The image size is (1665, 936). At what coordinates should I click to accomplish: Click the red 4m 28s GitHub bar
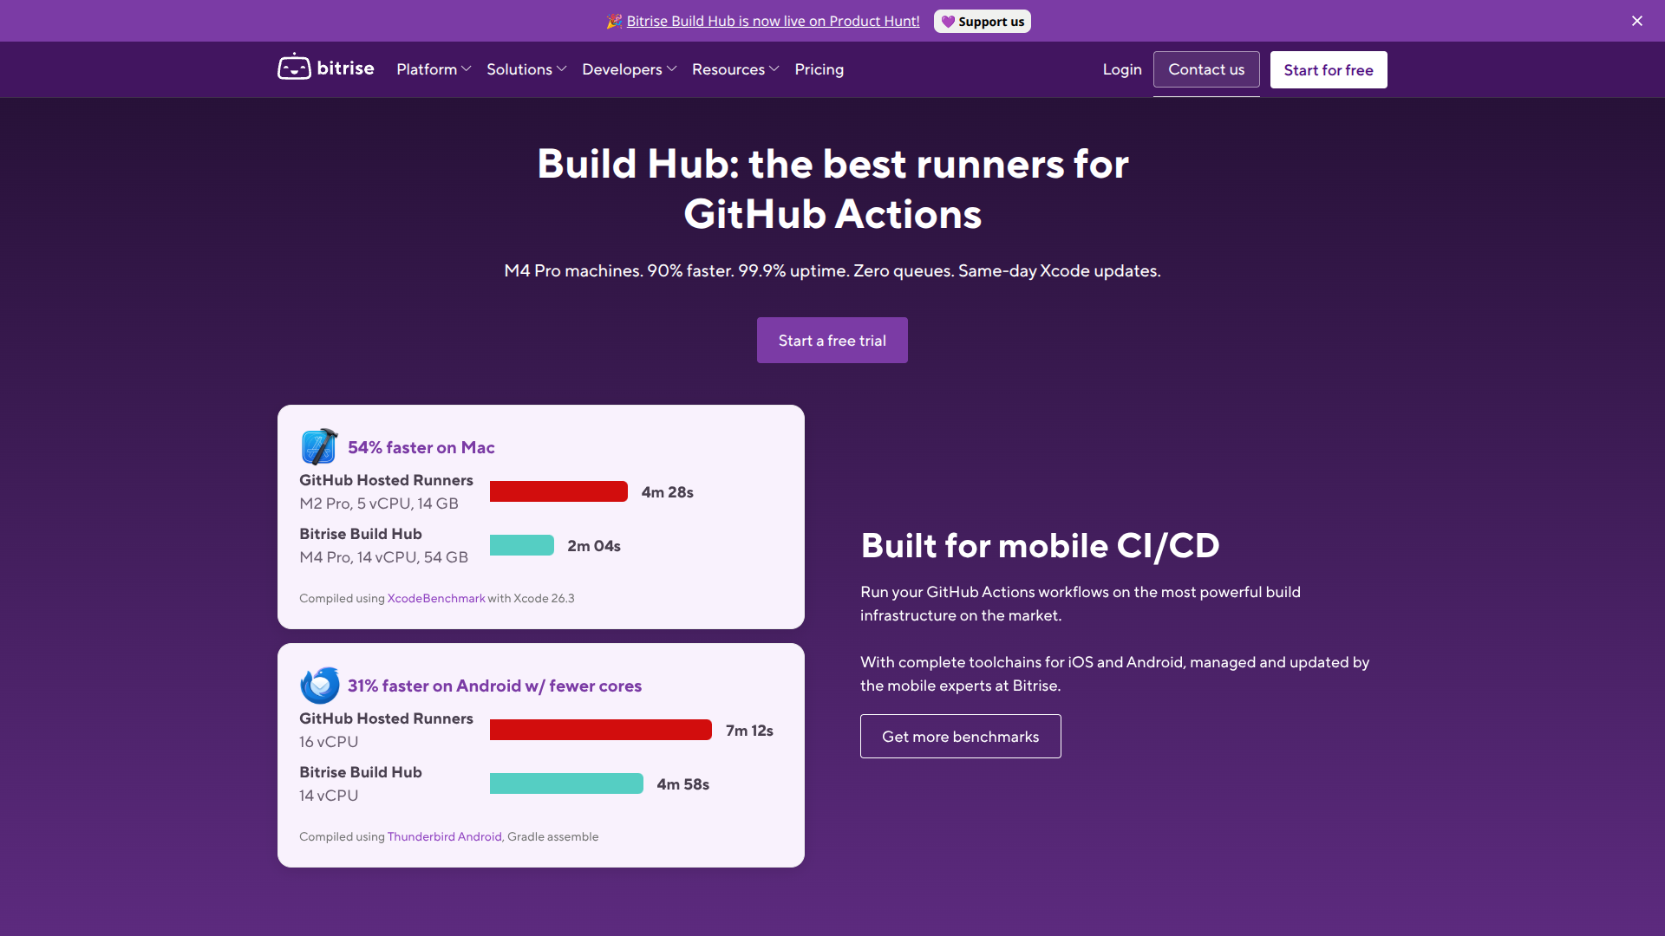[558, 491]
